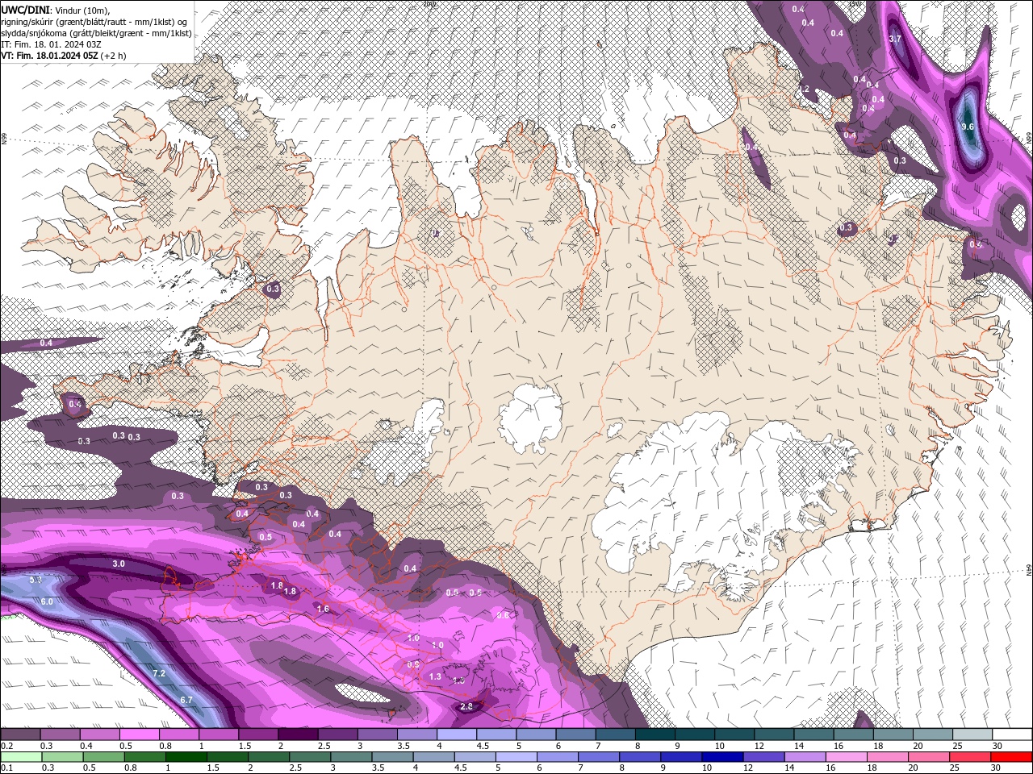1033x774 pixels.
Task: Select the 25 light gray snow scale swatch
Action: 973,734
